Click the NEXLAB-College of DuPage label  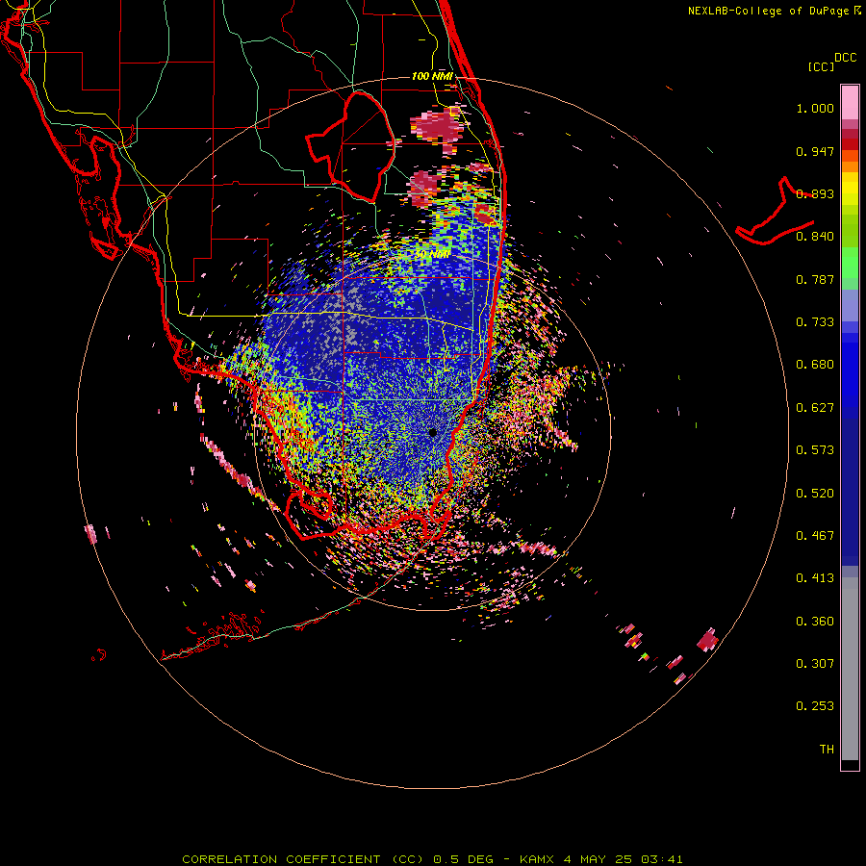click(x=768, y=11)
